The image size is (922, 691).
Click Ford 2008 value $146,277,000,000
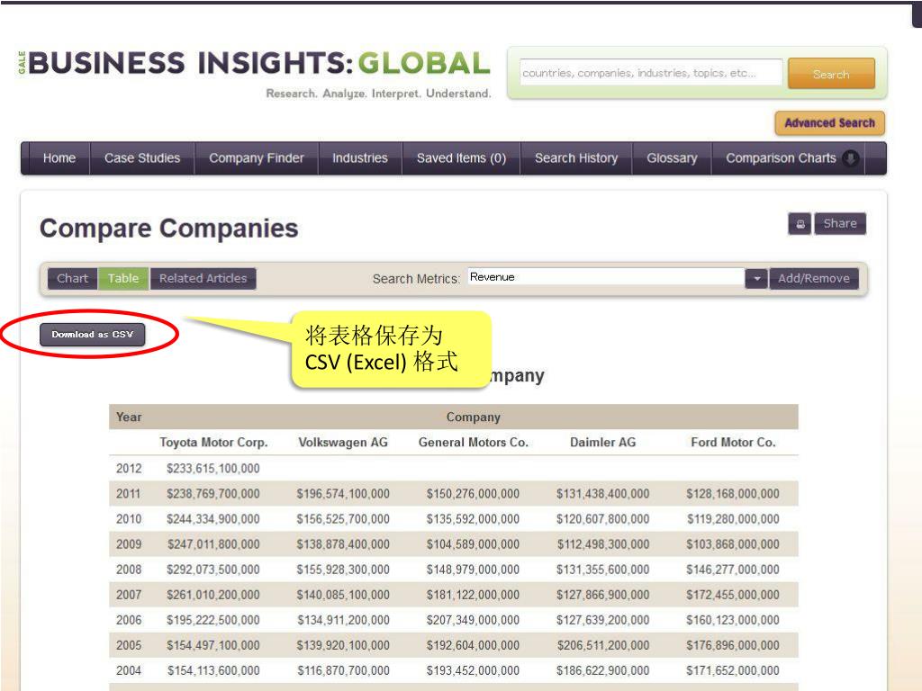click(x=733, y=570)
